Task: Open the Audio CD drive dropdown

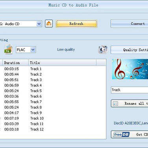Action: tap(39, 24)
